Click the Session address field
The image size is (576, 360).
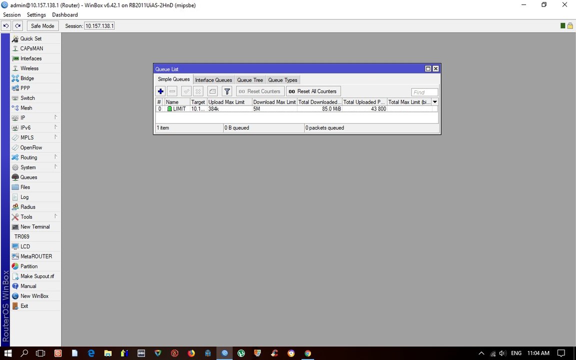pyautogui.click(x=99, y=26)
